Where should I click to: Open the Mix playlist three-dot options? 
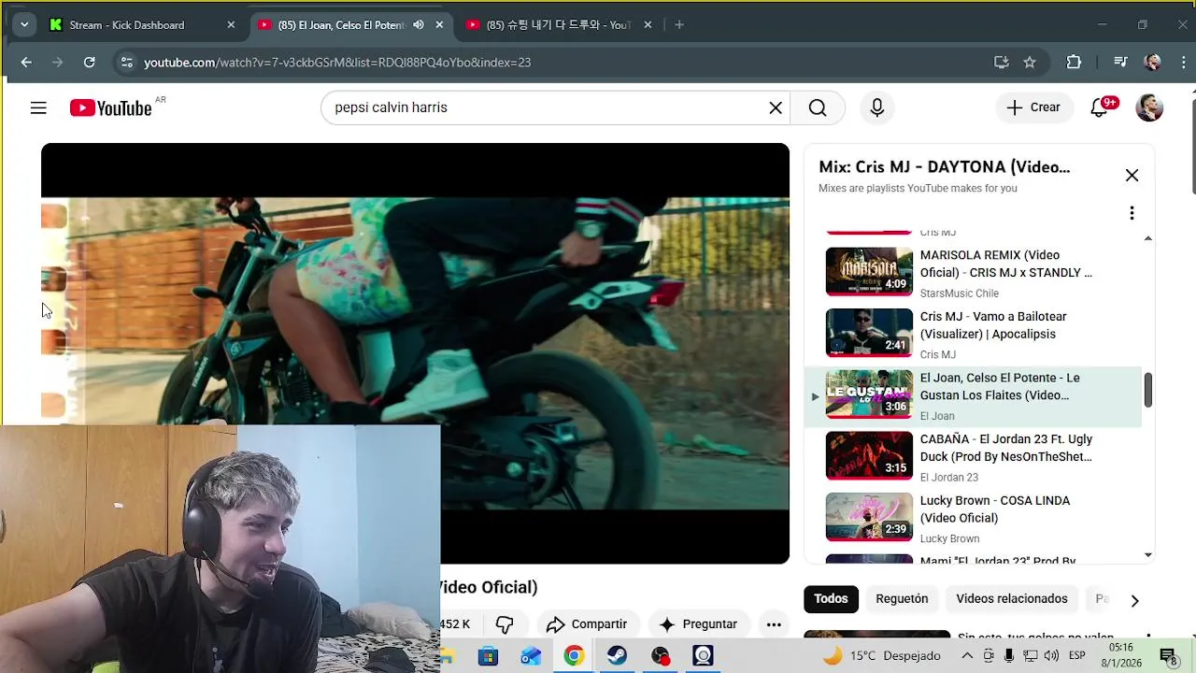point(1132,213)
